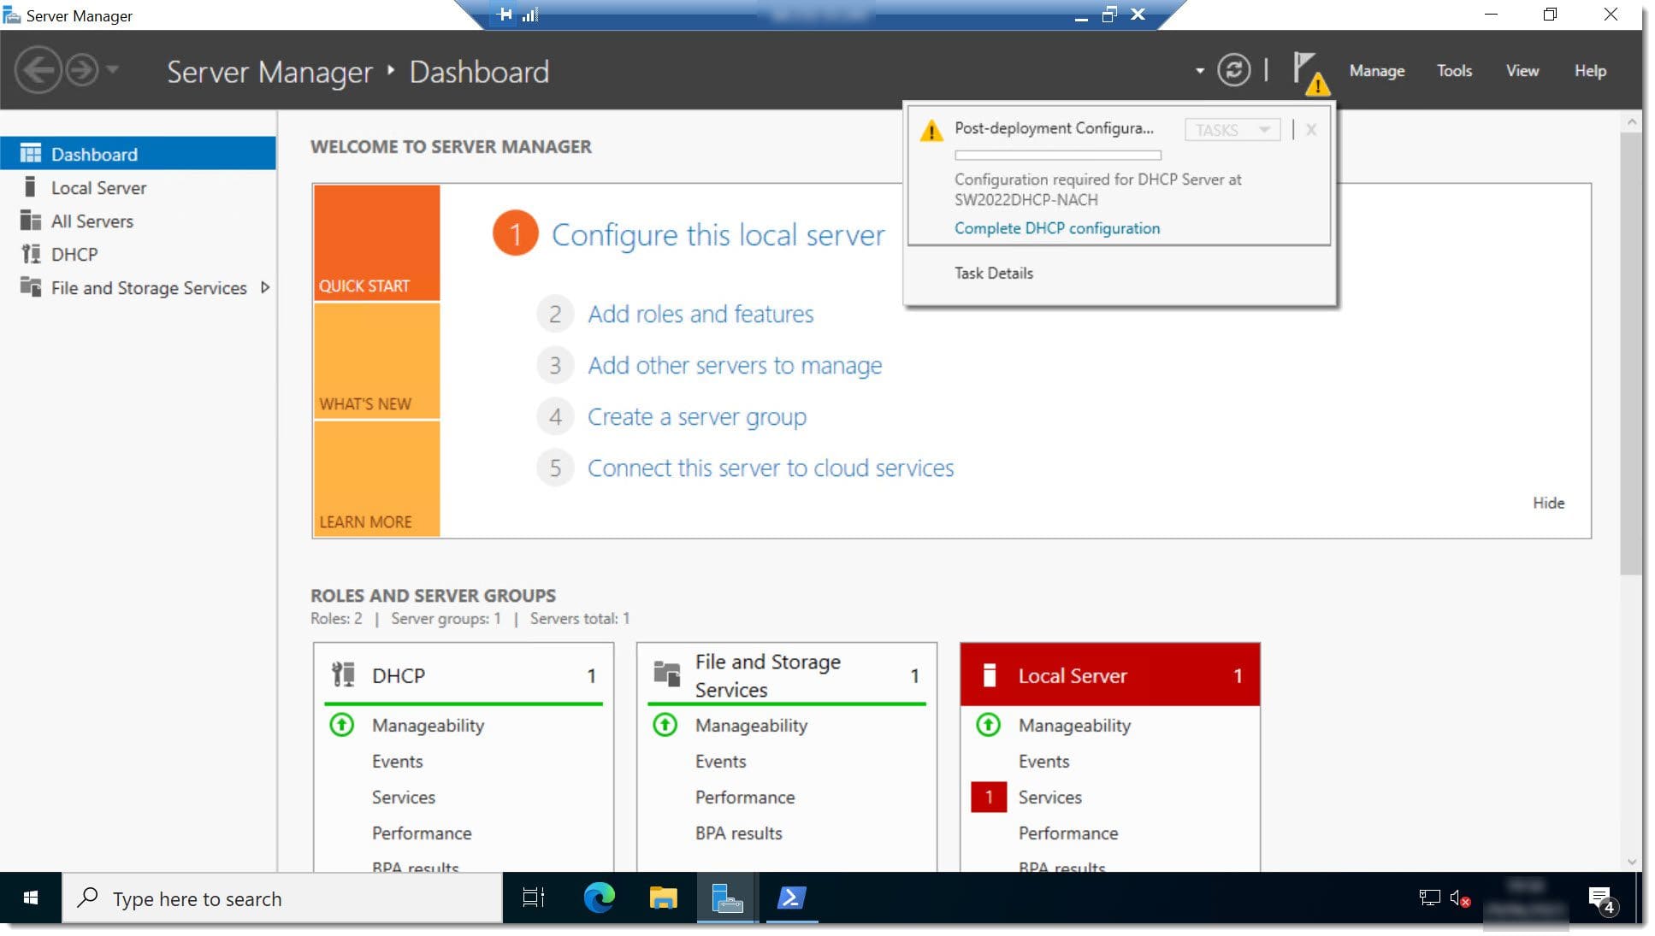Viewport: 1655px width, 936px height.
Task: Click DHCP Manageability status icon
Action: pyautogui.click(x=342, y=725)
